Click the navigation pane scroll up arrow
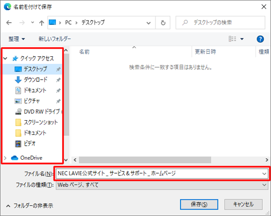Image resolution: width=271 pixels, height=216 pixels. (66, 50)
